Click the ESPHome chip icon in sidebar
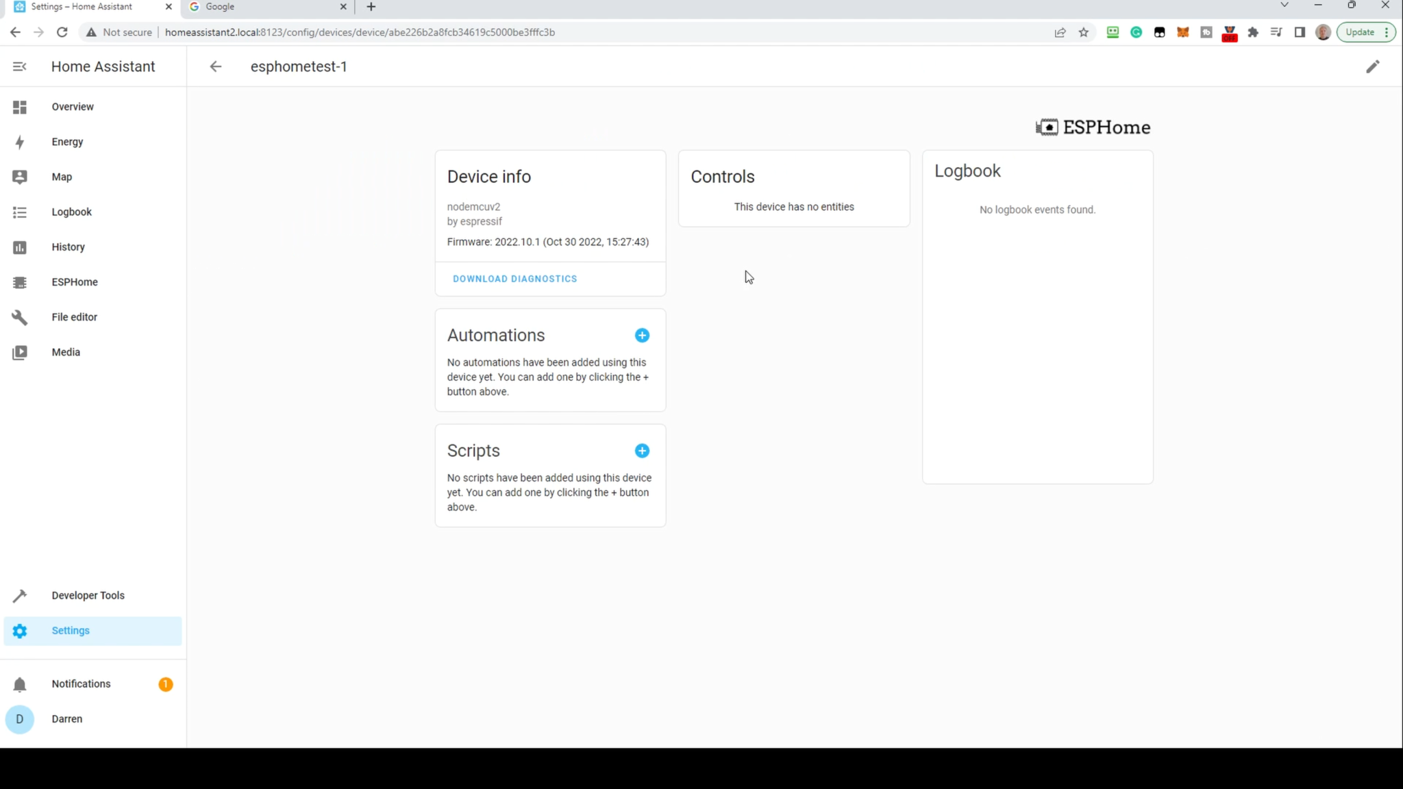 (x=20, y=282)
